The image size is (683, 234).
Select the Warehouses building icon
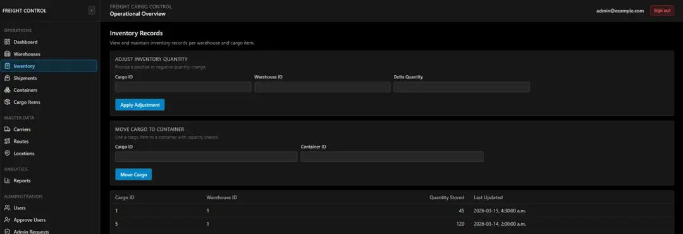pos(7,54)
